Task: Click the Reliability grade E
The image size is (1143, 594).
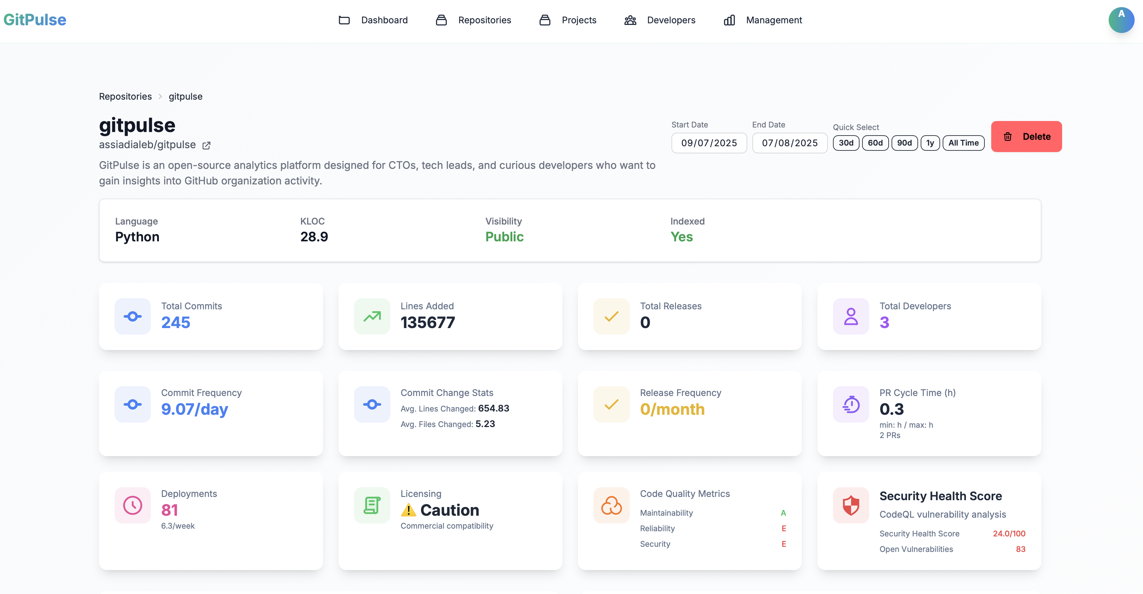Action: [783, 528]
